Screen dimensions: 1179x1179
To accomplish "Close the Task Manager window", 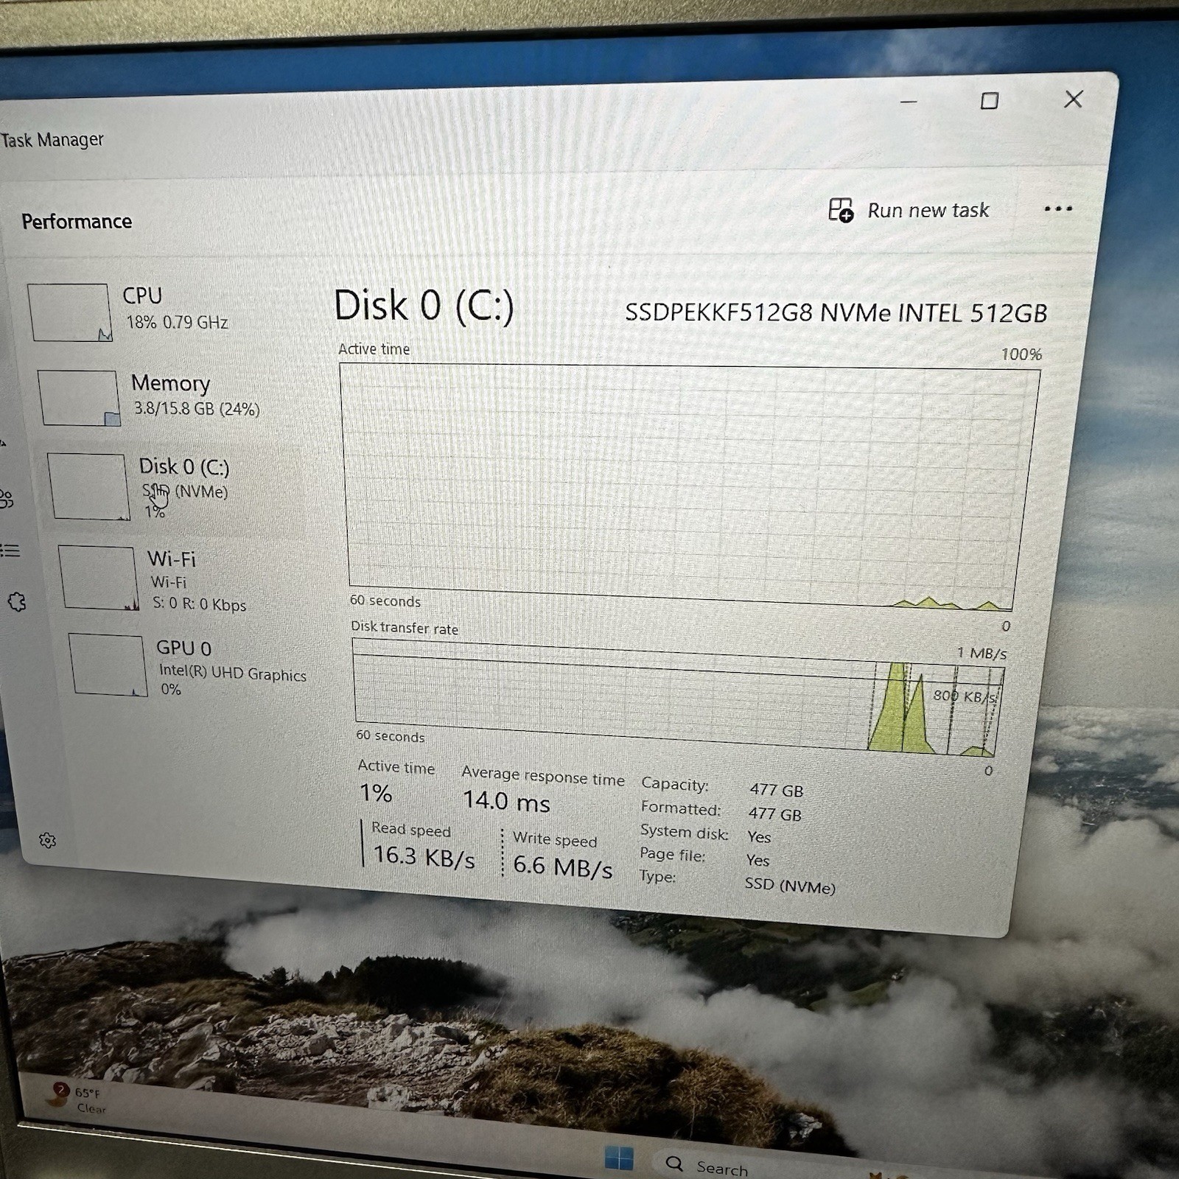I will pos(1074,99).
